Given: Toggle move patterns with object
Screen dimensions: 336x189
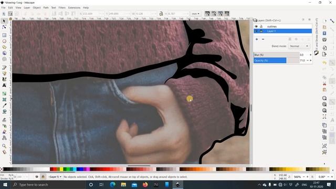Looking at the screenshot, I should (227, 14).
